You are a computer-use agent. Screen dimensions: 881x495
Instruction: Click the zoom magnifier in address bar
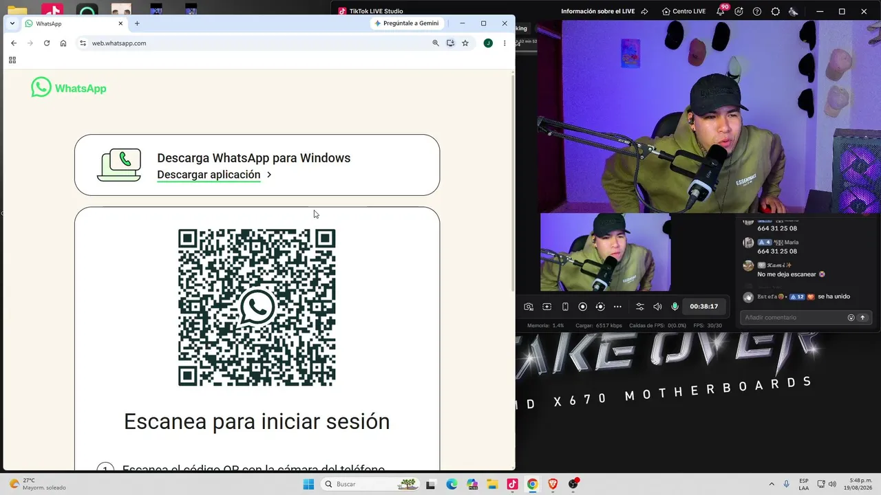[x=436, y=43]
